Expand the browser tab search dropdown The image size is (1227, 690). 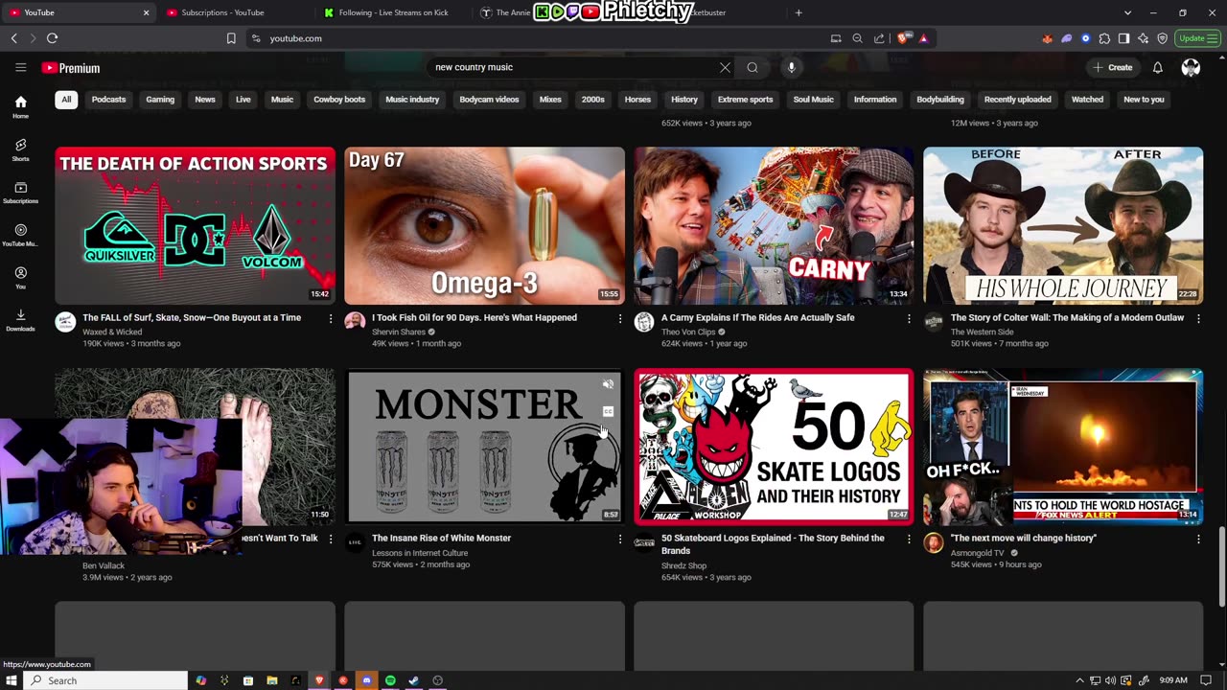[x=1128, y=12]
